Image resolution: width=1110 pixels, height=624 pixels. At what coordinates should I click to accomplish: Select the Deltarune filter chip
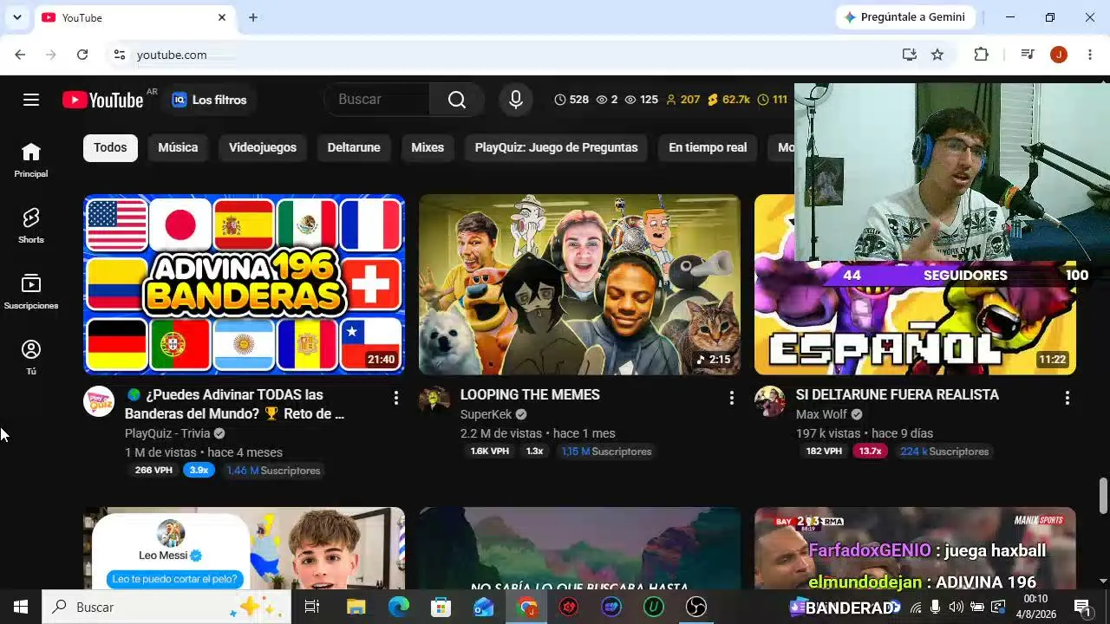(x=354, y=147)
